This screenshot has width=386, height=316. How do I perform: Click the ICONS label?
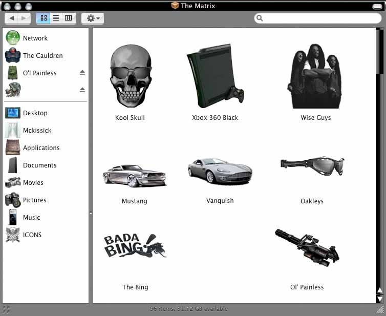(x=32, y=235)
